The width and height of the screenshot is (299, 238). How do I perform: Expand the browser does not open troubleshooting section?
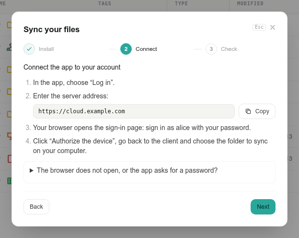149,170
